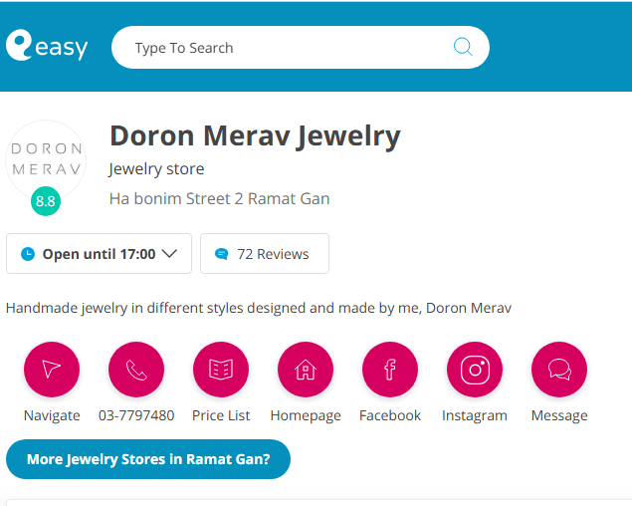Click the 8.8 rating badge
This screenshot has height=506, width=632.
coord(46,201)
